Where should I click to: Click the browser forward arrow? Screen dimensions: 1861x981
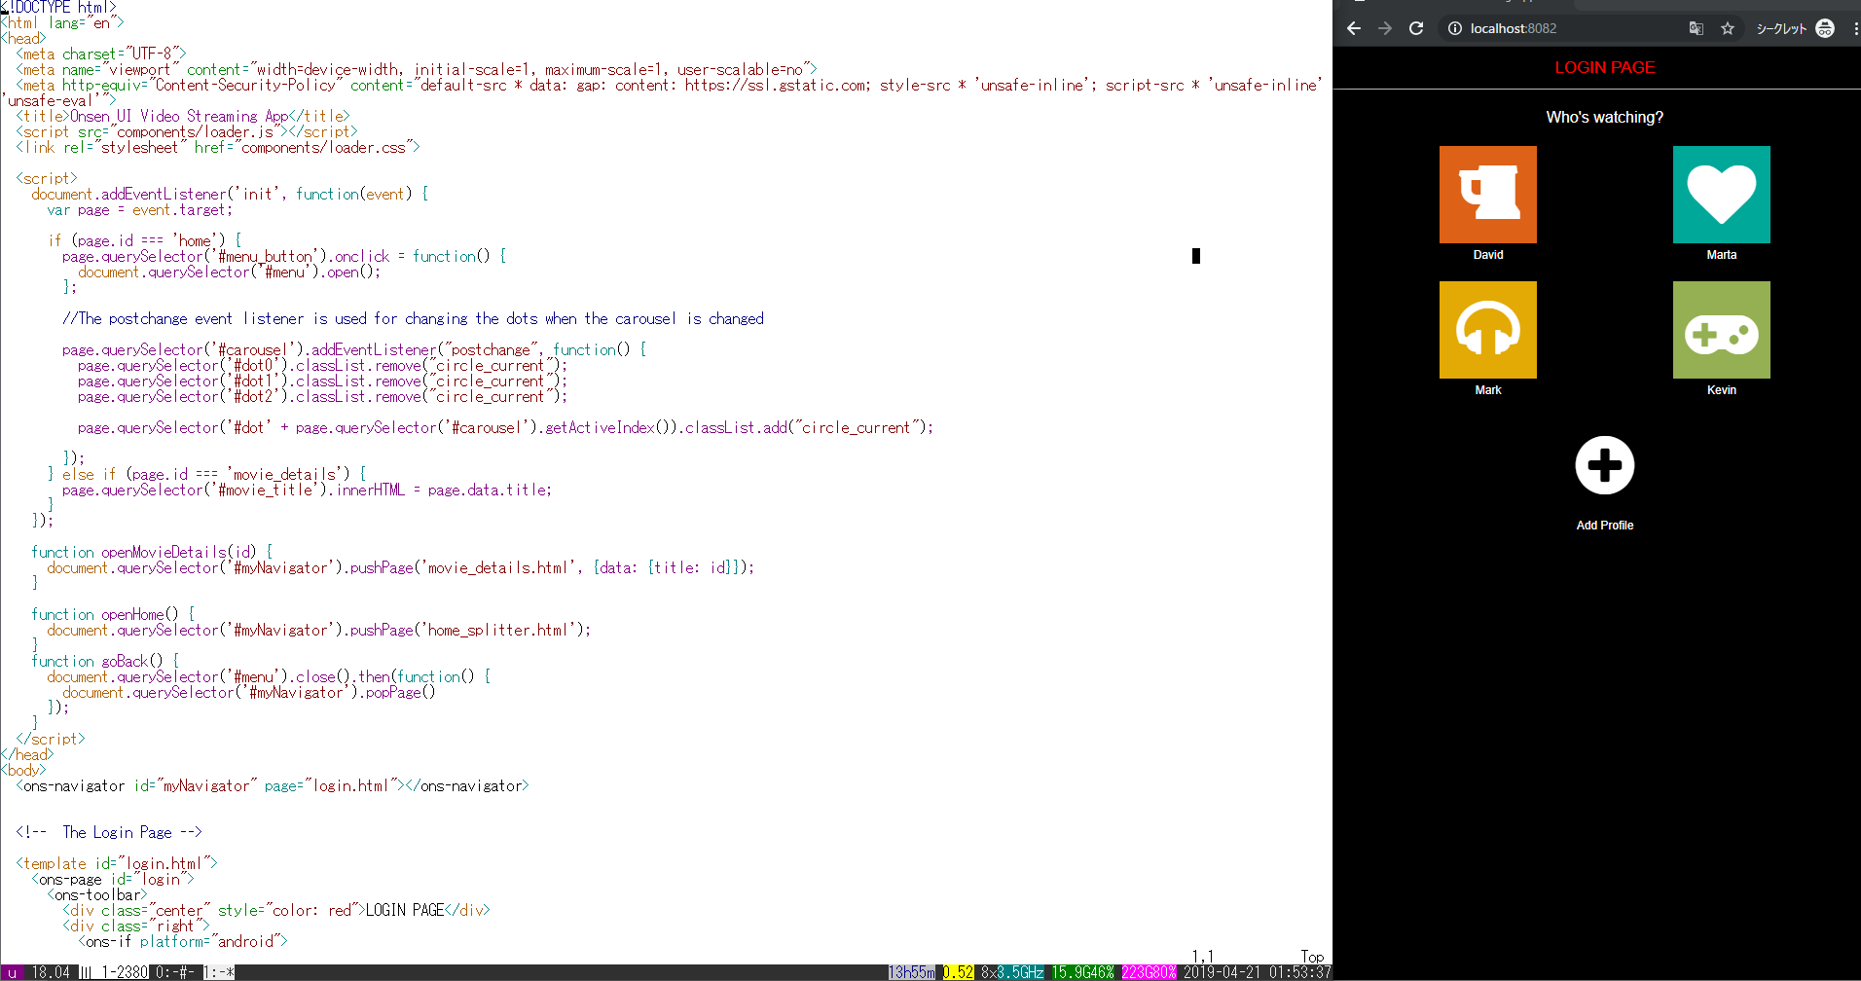[1385, 28]
